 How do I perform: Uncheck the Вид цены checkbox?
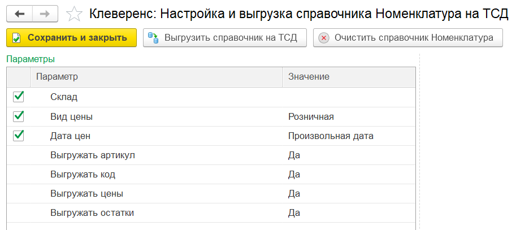pos(19,116)
